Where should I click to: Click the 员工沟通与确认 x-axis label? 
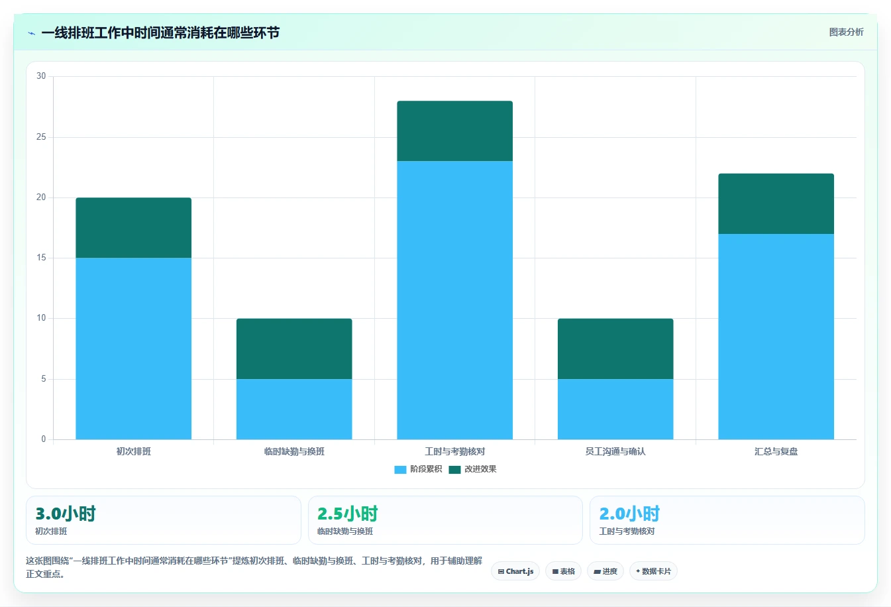coord(615,451)
